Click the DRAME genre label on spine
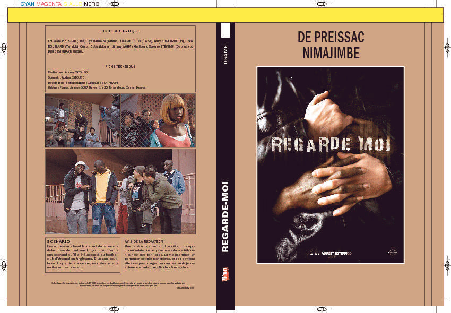 coord(226,54)
